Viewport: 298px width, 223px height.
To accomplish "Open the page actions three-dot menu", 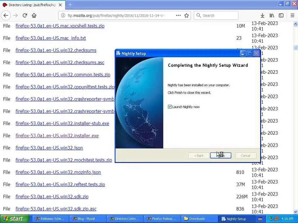I will (178, 15).
